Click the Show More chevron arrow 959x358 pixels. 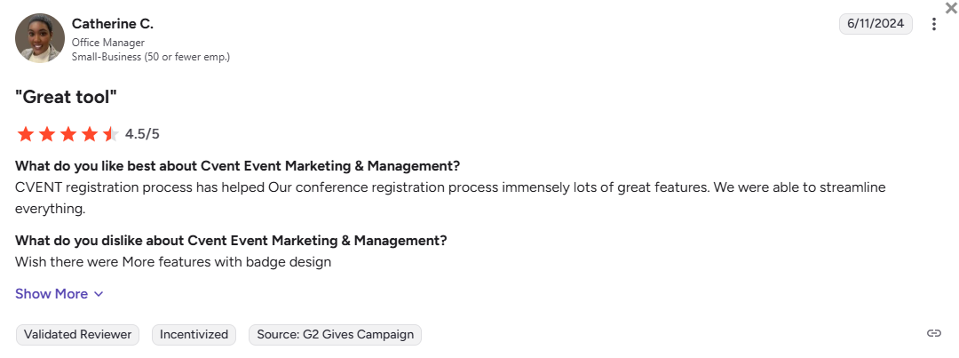click(99, 294)
